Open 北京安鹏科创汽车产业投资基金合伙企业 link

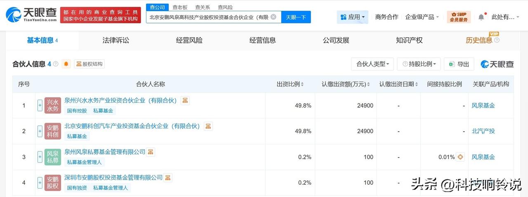(x=132, y=126)
